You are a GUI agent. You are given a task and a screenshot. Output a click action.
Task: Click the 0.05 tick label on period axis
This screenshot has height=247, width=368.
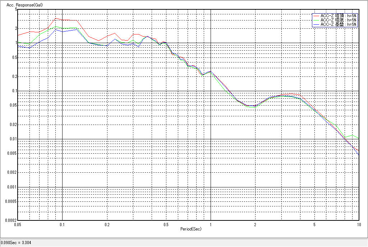(x=18, y=225)
